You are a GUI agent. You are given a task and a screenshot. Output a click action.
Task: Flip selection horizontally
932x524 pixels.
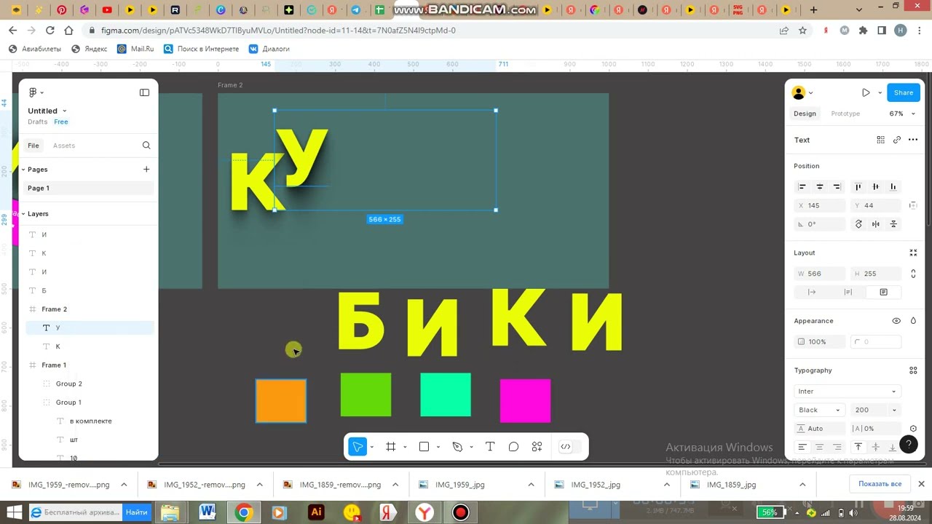pos(876,224)
